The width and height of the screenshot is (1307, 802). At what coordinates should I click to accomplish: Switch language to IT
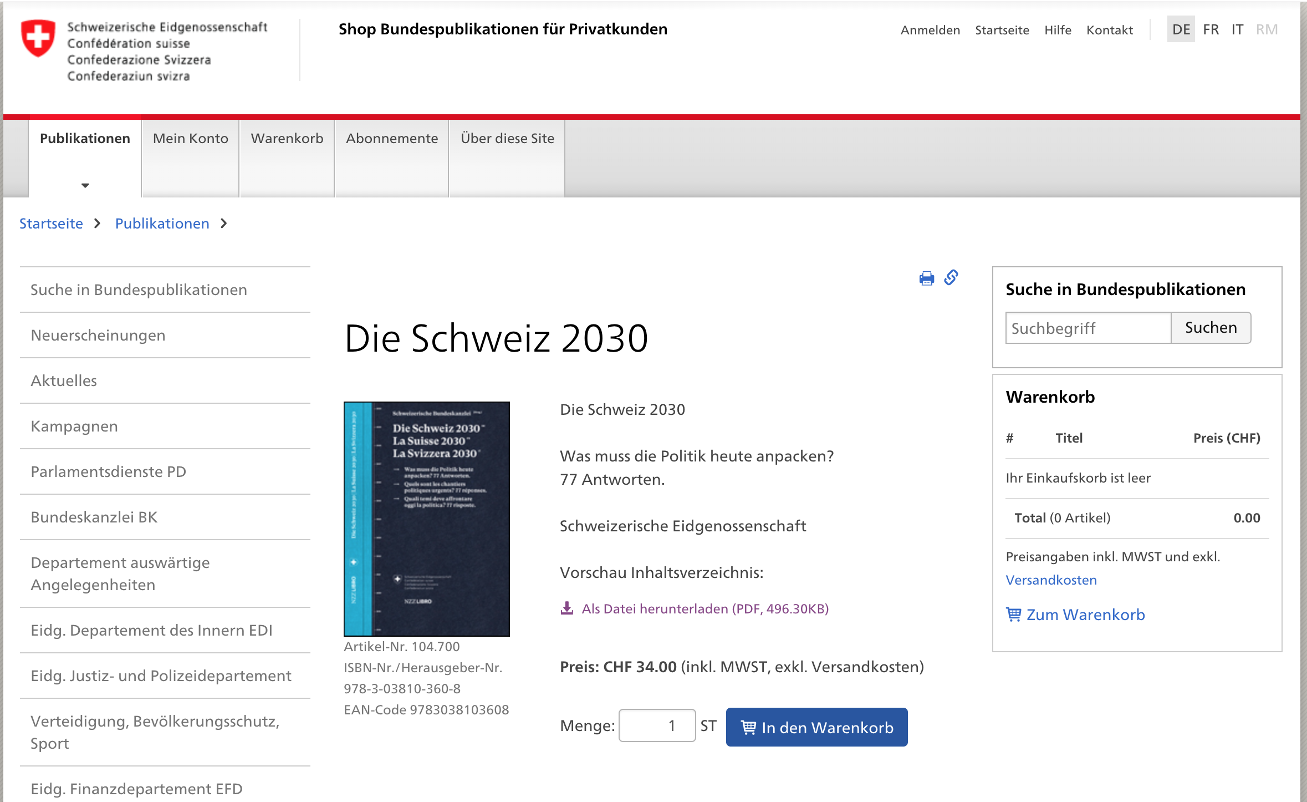coord(1237,29)
